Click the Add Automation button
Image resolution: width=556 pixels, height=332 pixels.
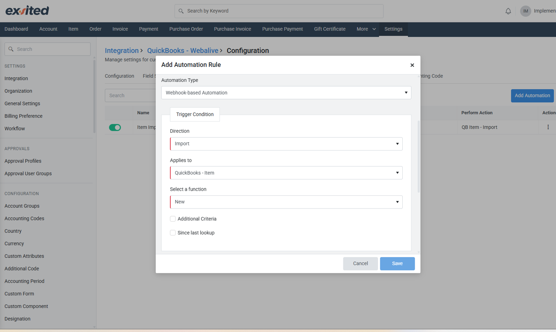point(532,96)
